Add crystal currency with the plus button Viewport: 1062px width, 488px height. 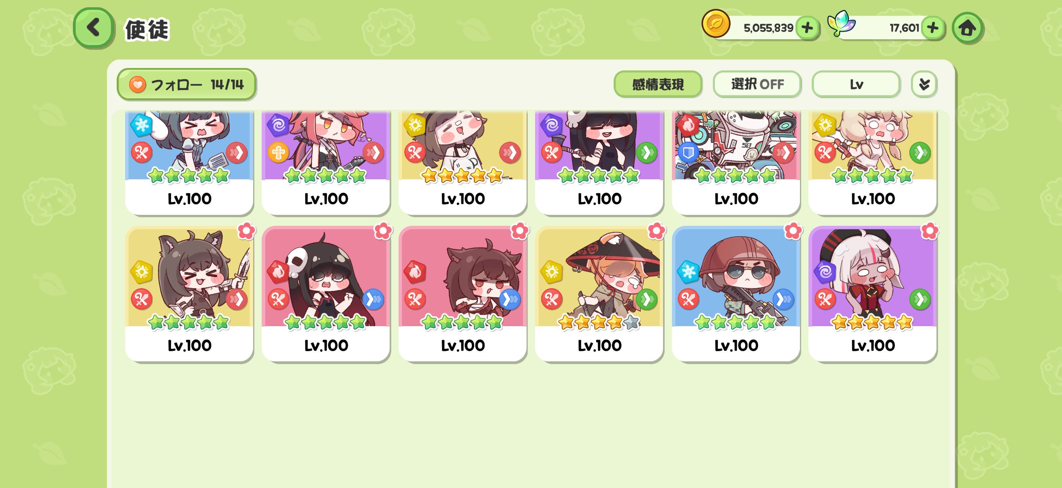[x=932, y=28]
